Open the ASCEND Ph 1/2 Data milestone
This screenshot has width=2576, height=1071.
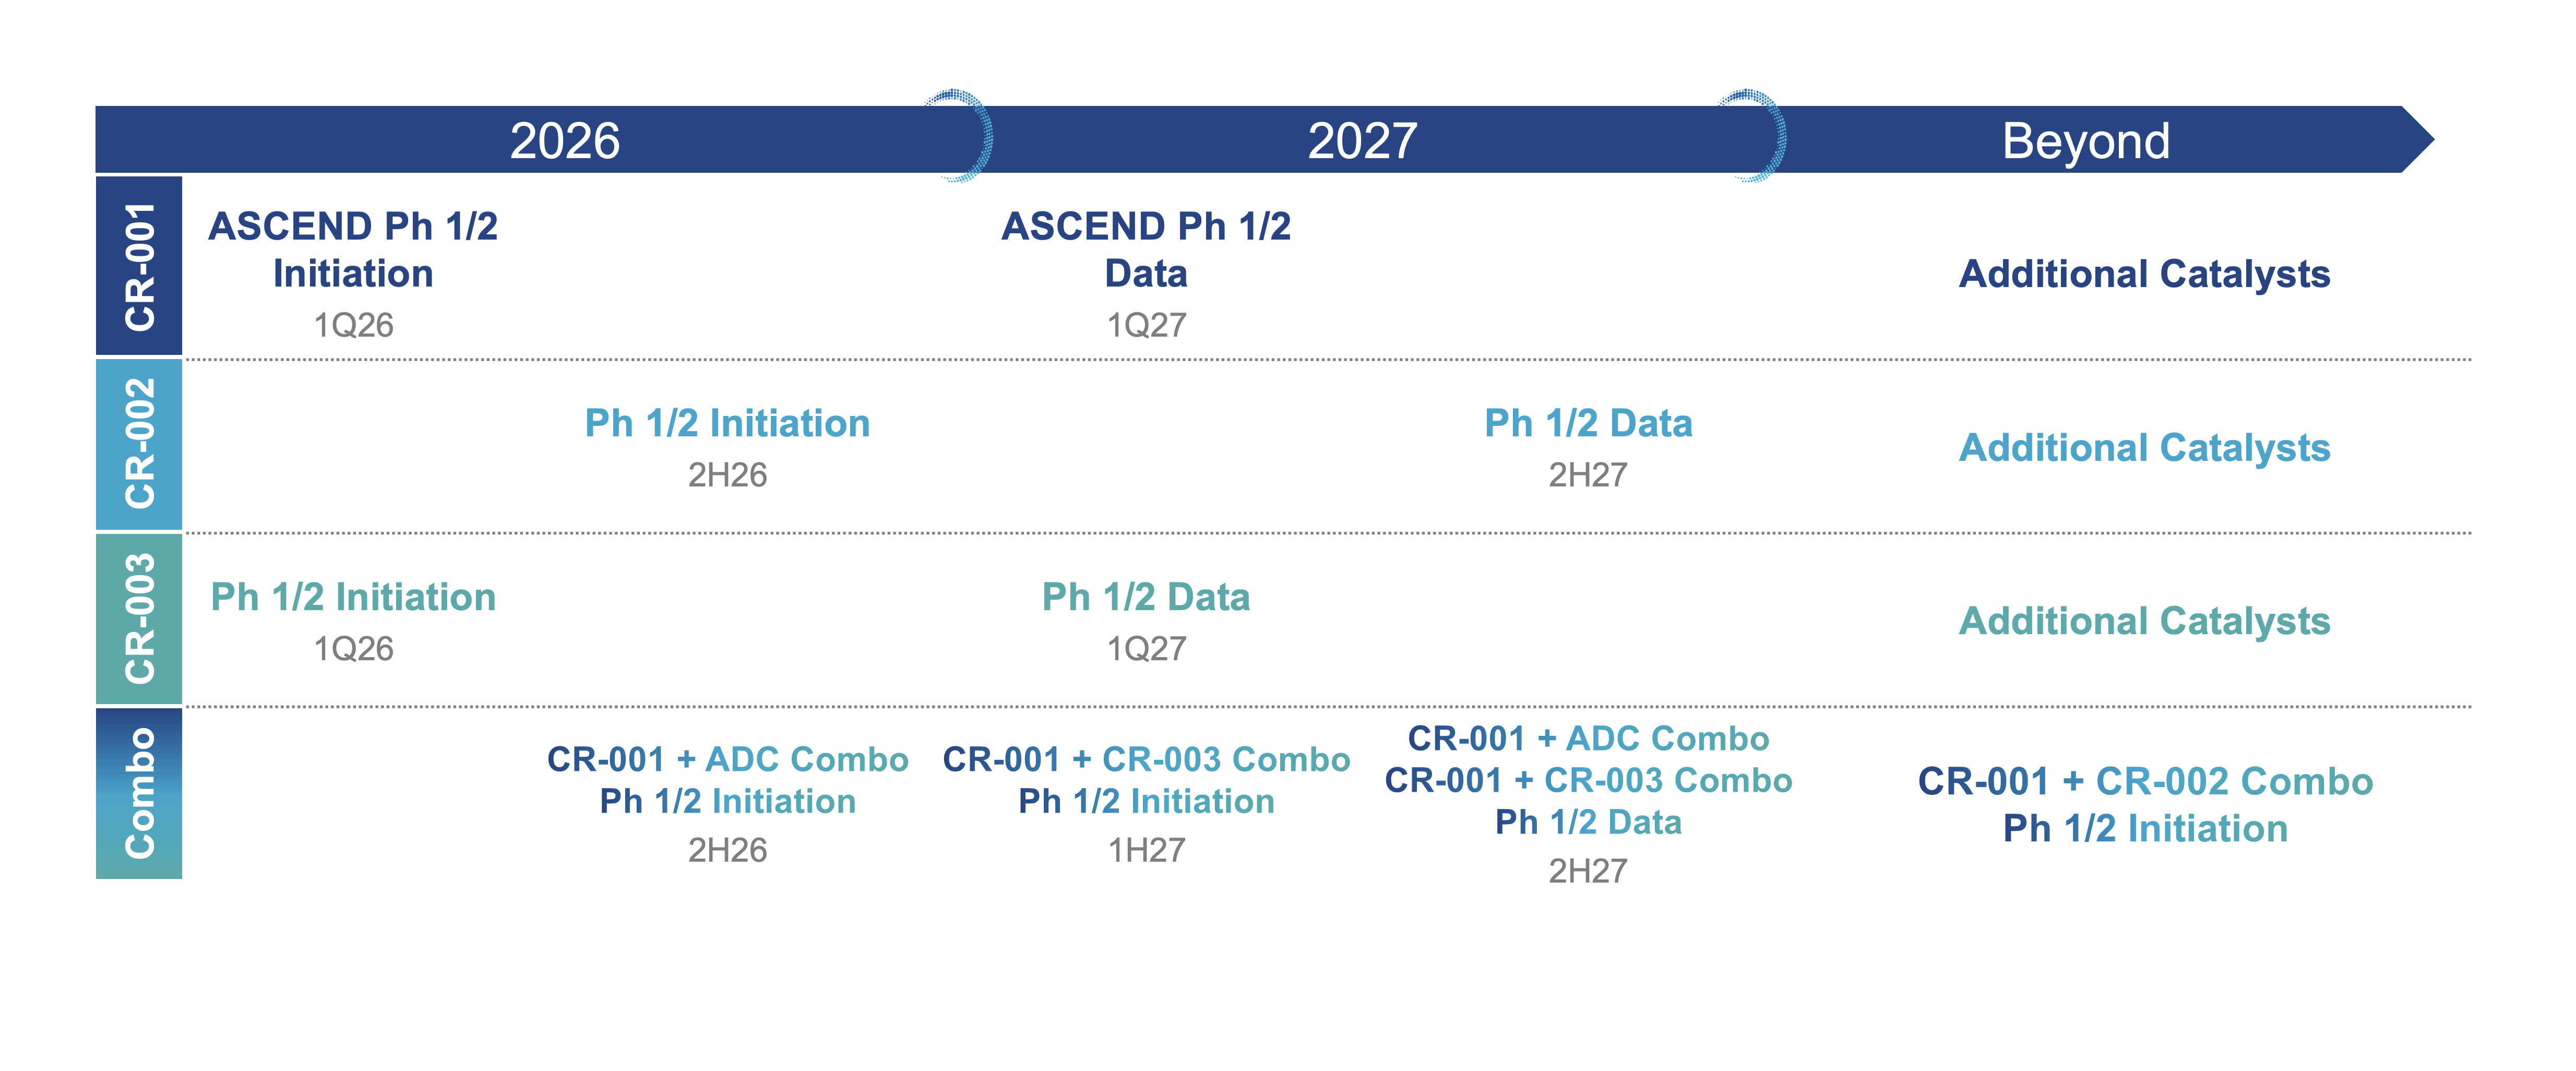1146,250
